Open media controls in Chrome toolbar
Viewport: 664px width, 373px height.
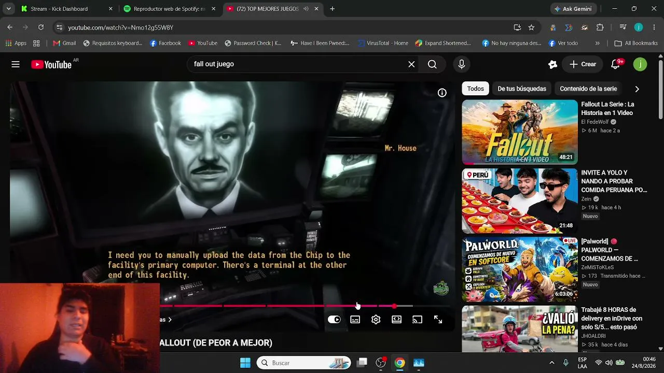(x=624, y=27)
